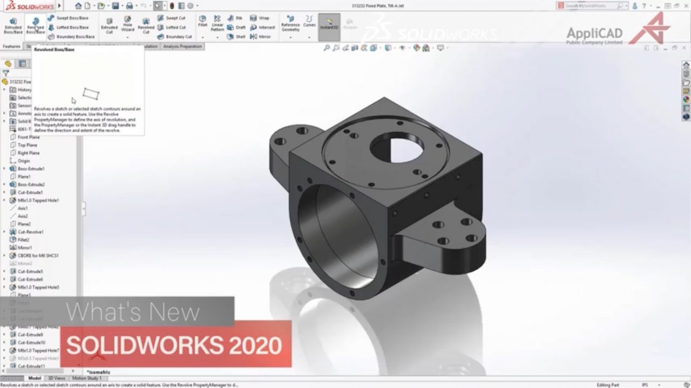Open the Analysis Preparation tab
Screen dimensions: 691x388
pos(182,46)
